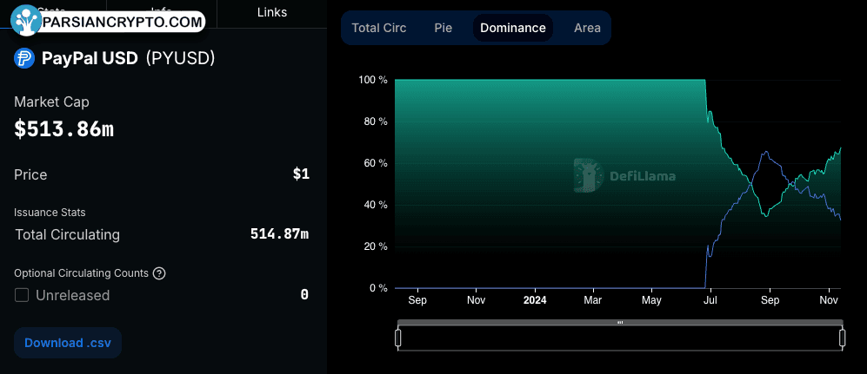Select the Total Circ chart view
The width and height of the screenshot is (867, 374).
379,28
